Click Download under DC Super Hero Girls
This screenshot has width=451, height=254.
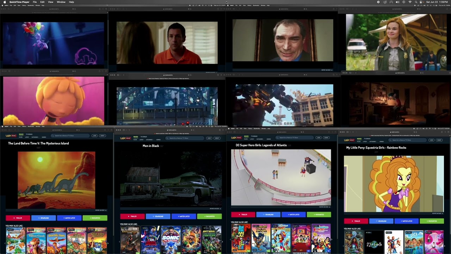(268, 214)
